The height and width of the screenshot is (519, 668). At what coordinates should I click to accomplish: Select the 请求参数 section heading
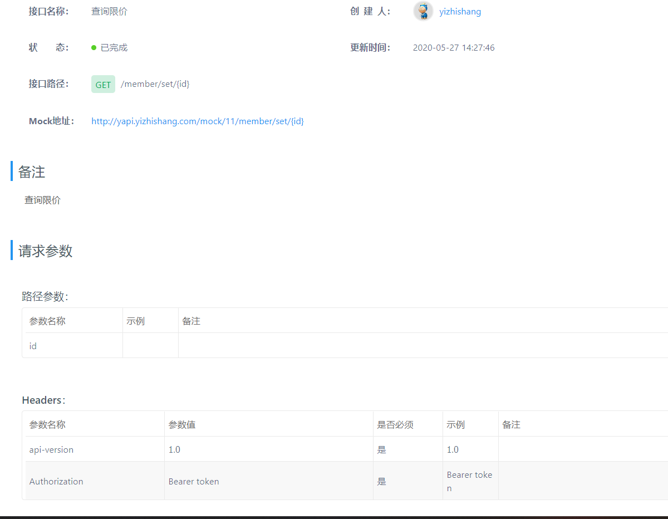click(x=45, y=251)
